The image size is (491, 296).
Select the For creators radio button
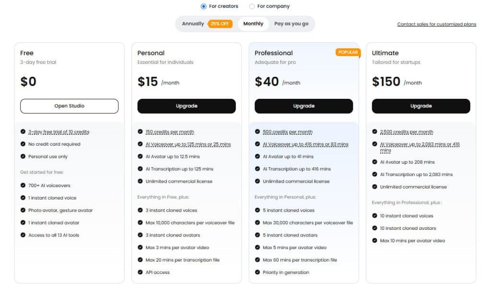pyautogui.click(x=204, y=6)
